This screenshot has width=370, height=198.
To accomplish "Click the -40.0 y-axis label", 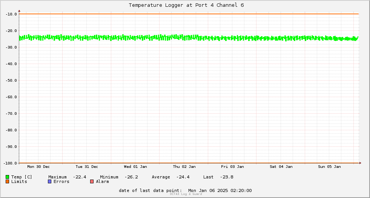I will click(11, 64).
